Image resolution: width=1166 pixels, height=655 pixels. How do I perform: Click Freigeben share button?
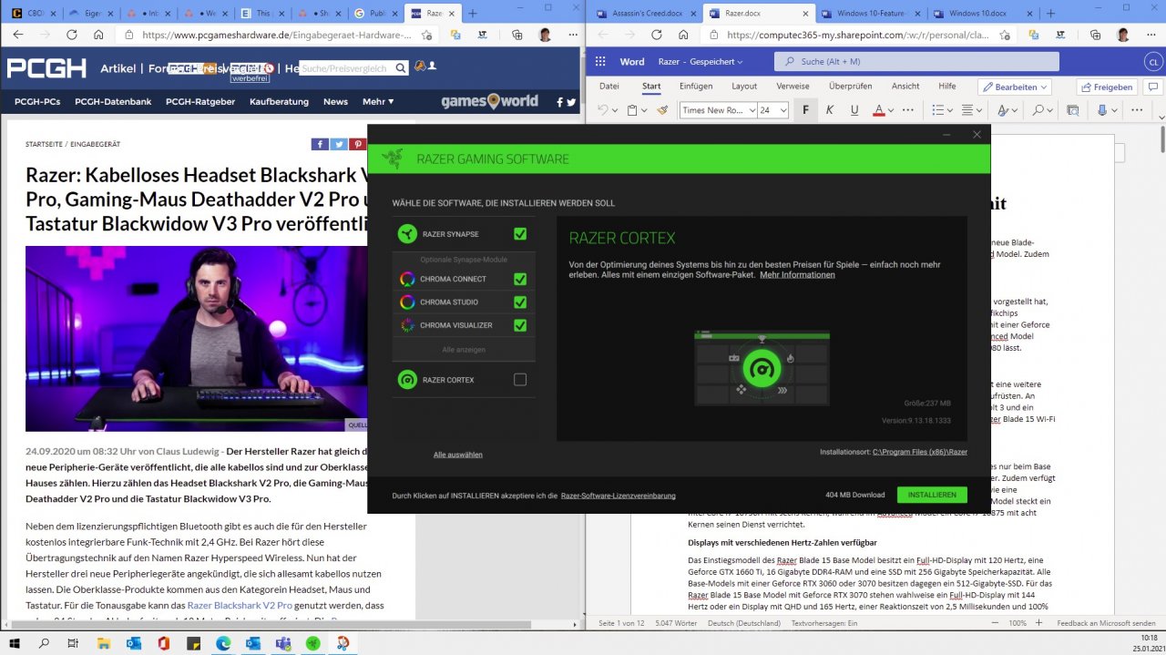[x=1107, y=87]
